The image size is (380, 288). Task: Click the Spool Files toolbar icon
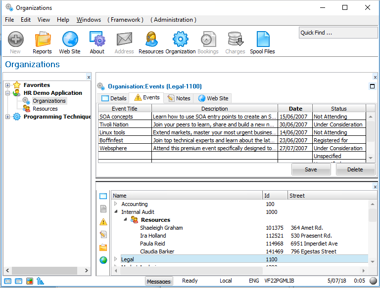[x=262, y=42]
